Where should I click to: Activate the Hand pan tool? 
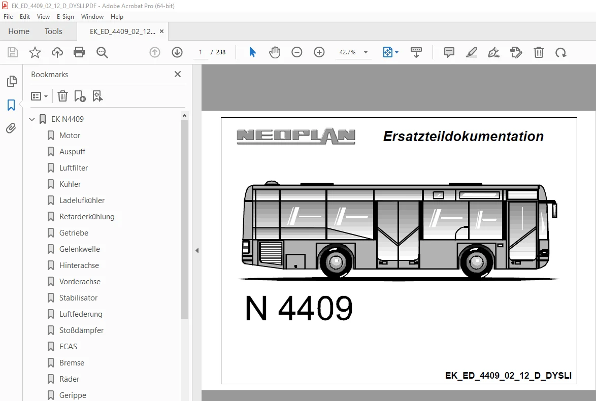275,52
